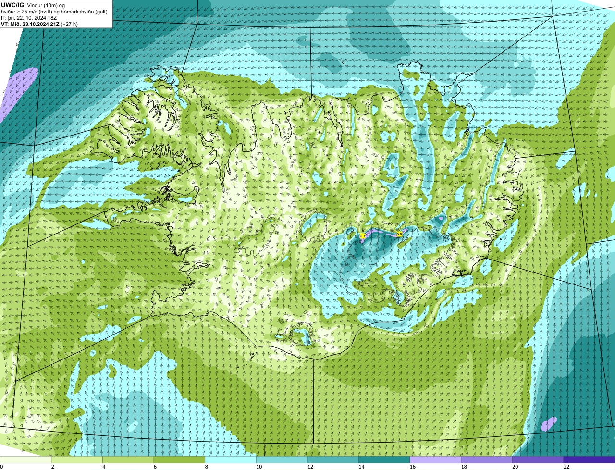
Task: Click the legend scale label "4"
Action: tap(104, 467)
